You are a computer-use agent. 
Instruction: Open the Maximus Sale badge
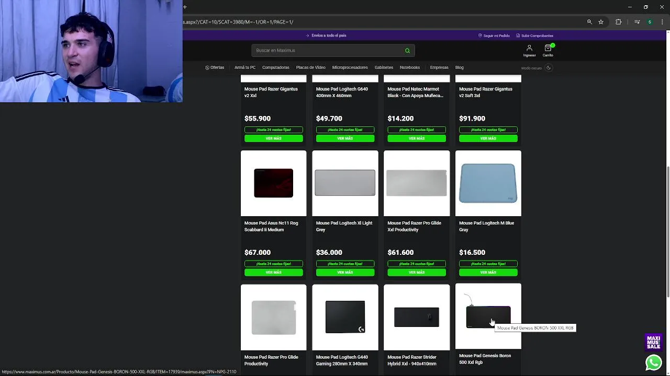(x=653, y=342)
